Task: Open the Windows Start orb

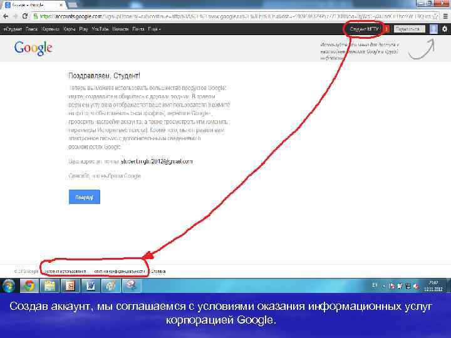Action: [9, 286]
